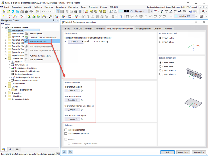The width and height of the screenshot is (208, 156).
Task: Open the Basis tab
Action: click(x=67, y=28)
